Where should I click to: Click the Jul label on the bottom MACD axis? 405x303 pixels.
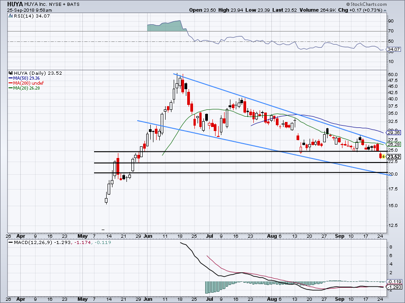pos(209,299)
